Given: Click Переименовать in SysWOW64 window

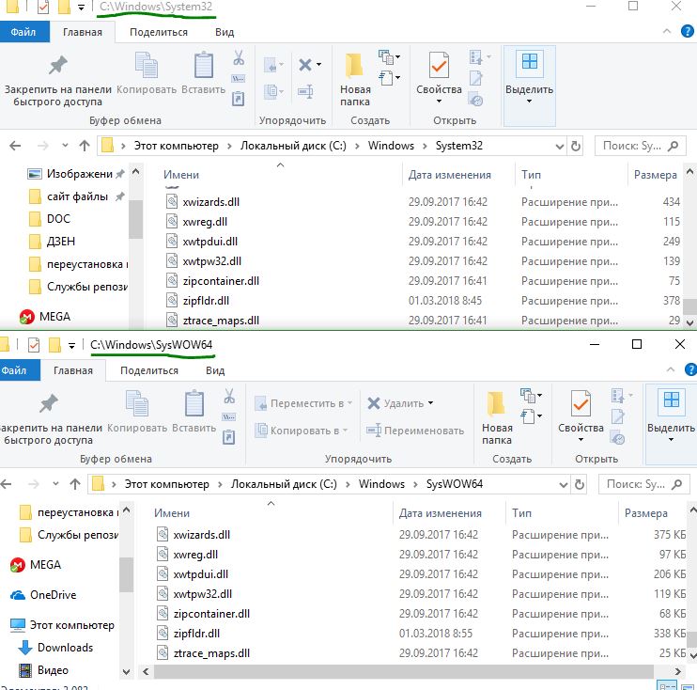Looking at the screenshot, I should coord(415,431).
